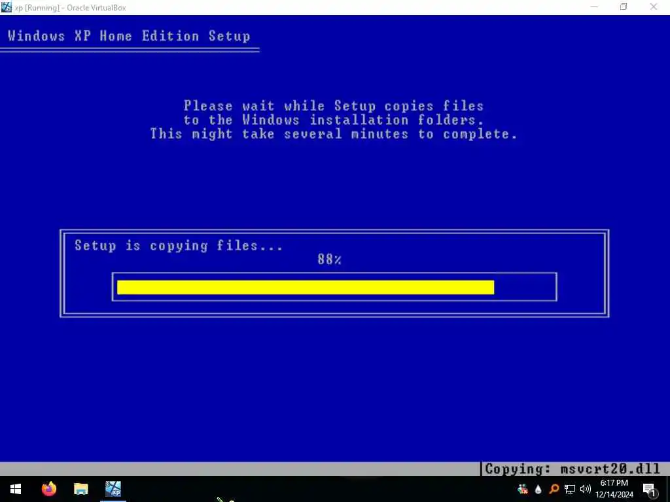Click the water drop tray icon
The image size is (670, 502).
[x=538, y=489]
